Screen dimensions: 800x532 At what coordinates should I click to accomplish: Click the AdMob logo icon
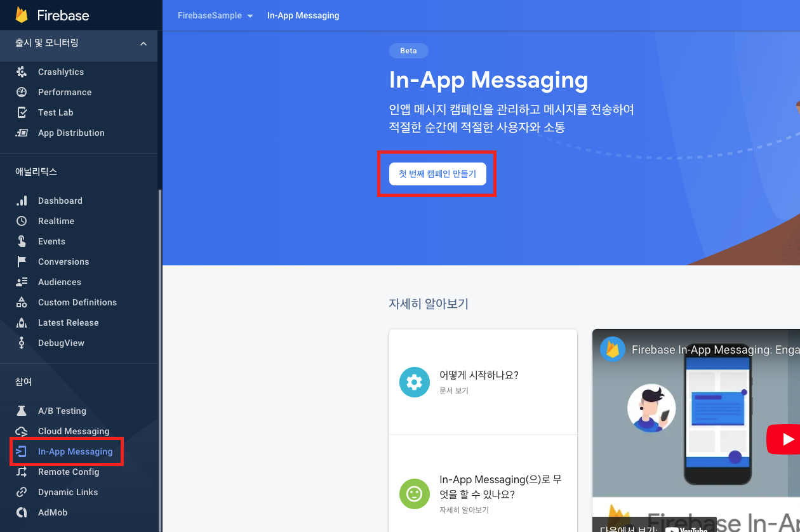click(22, 512)
